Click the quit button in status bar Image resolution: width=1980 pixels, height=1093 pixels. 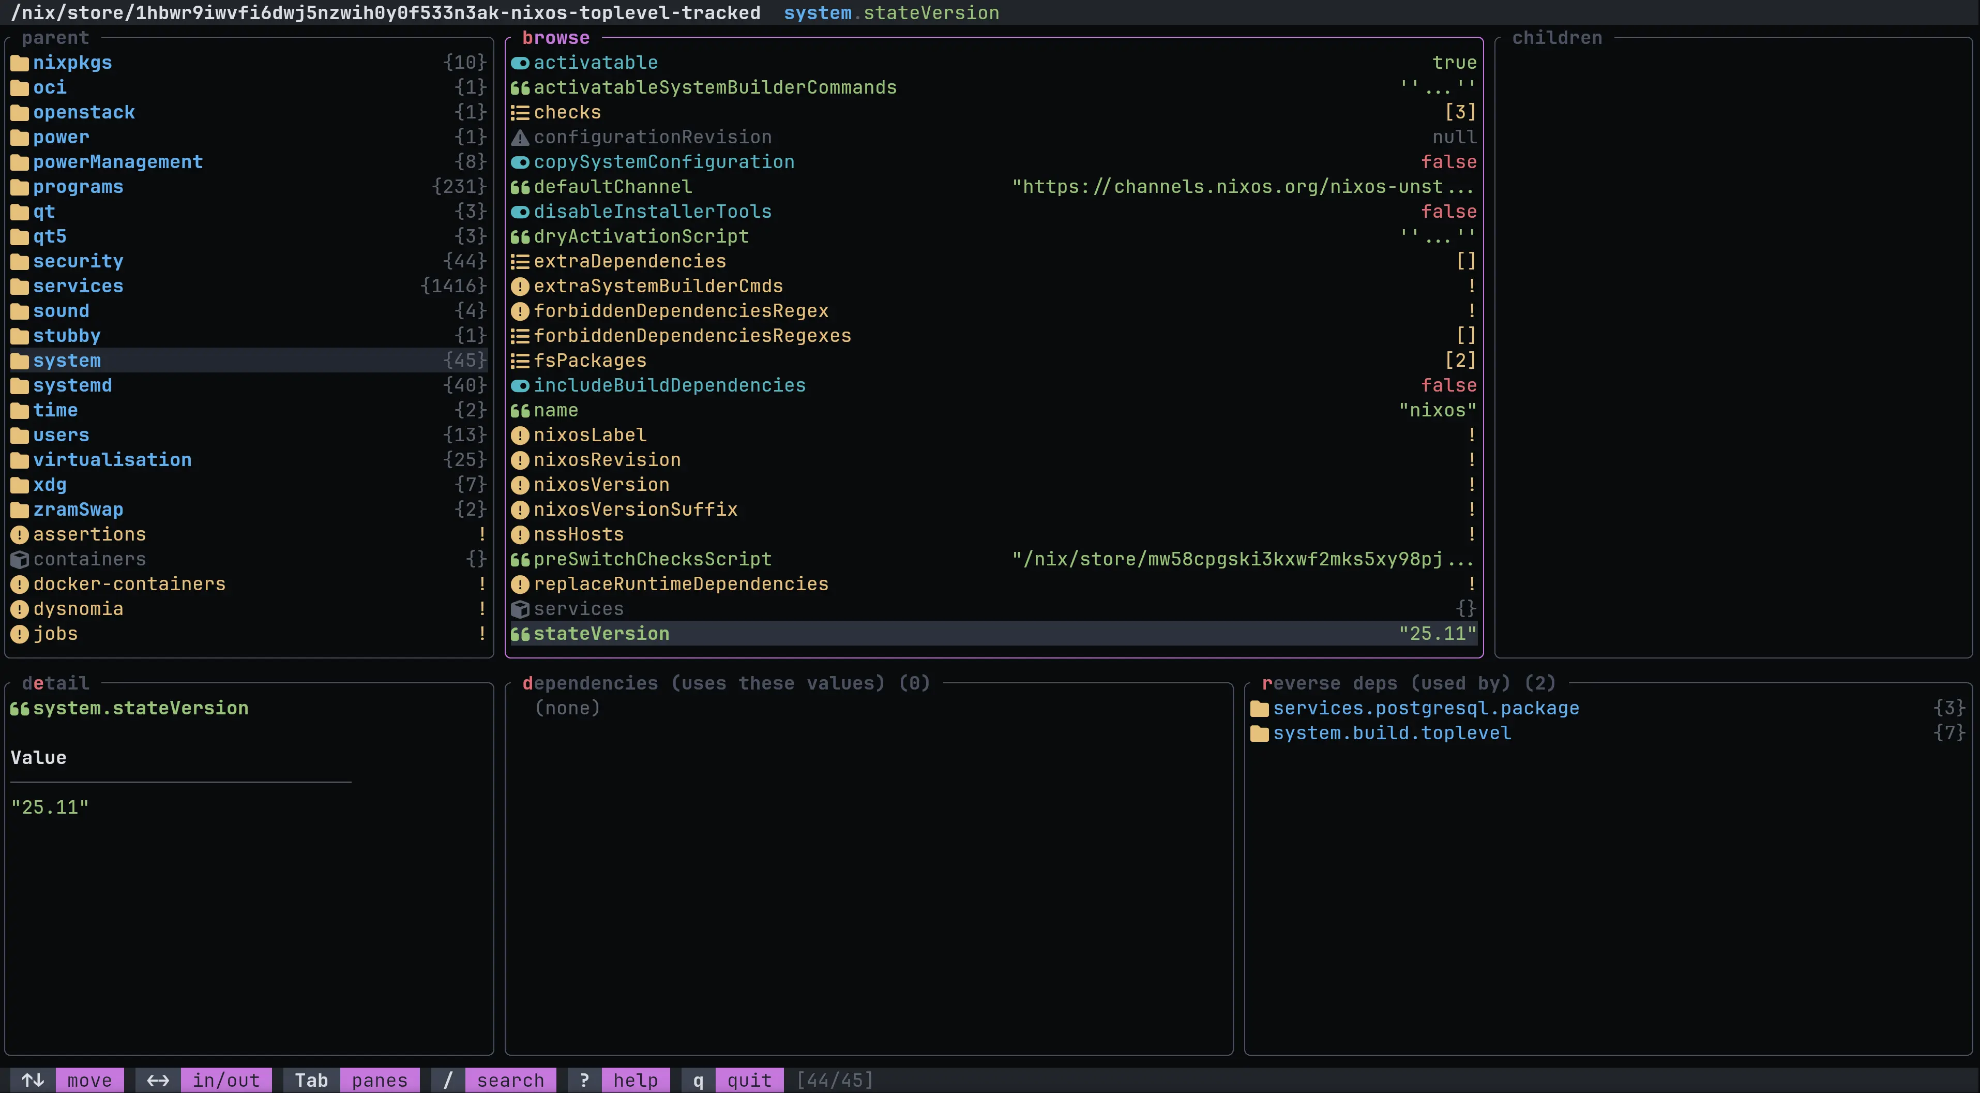(x=749, y=1079)
